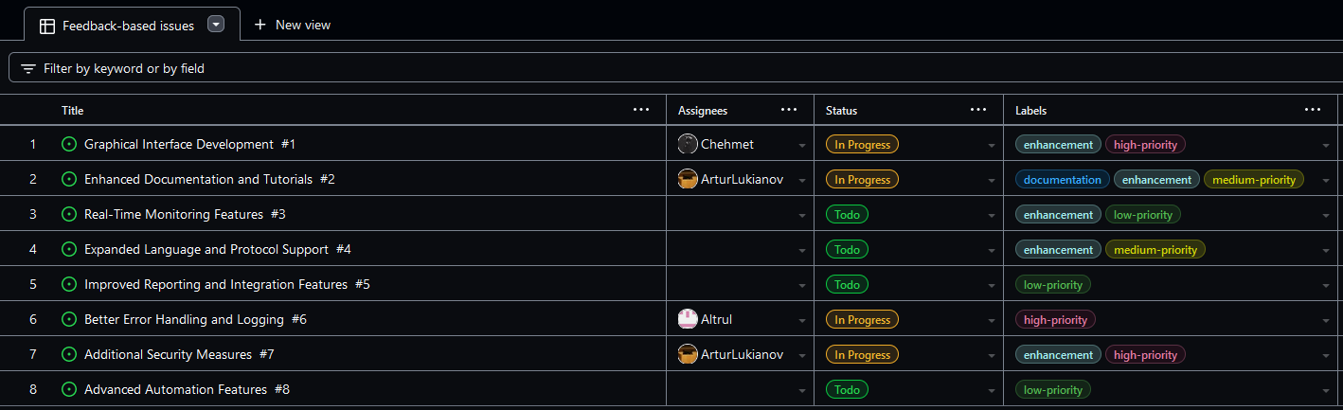Image resolution: width=1343 pixels, height=410 pixels.
Task: Click the open issue icon for Graphical Interface Development
Action: pos(68,145)
